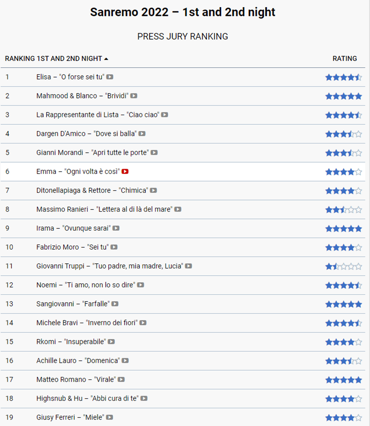Click the red video icon for Emma's song

(125, 171)
